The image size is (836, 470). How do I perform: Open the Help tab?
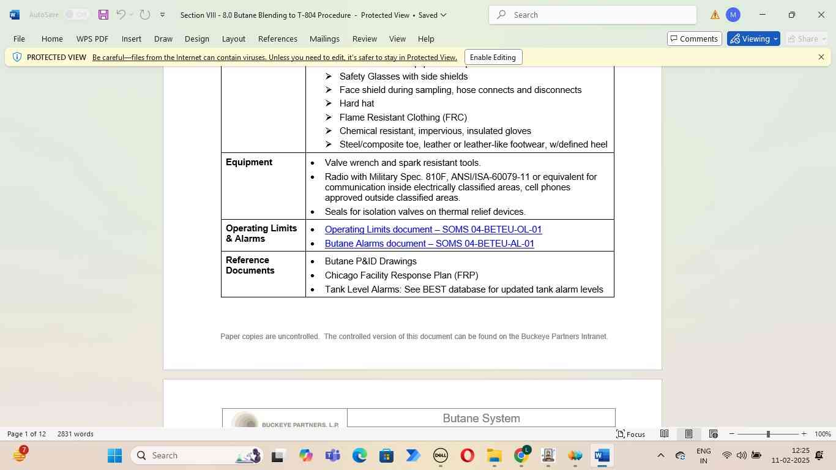(x=426, y=39)
